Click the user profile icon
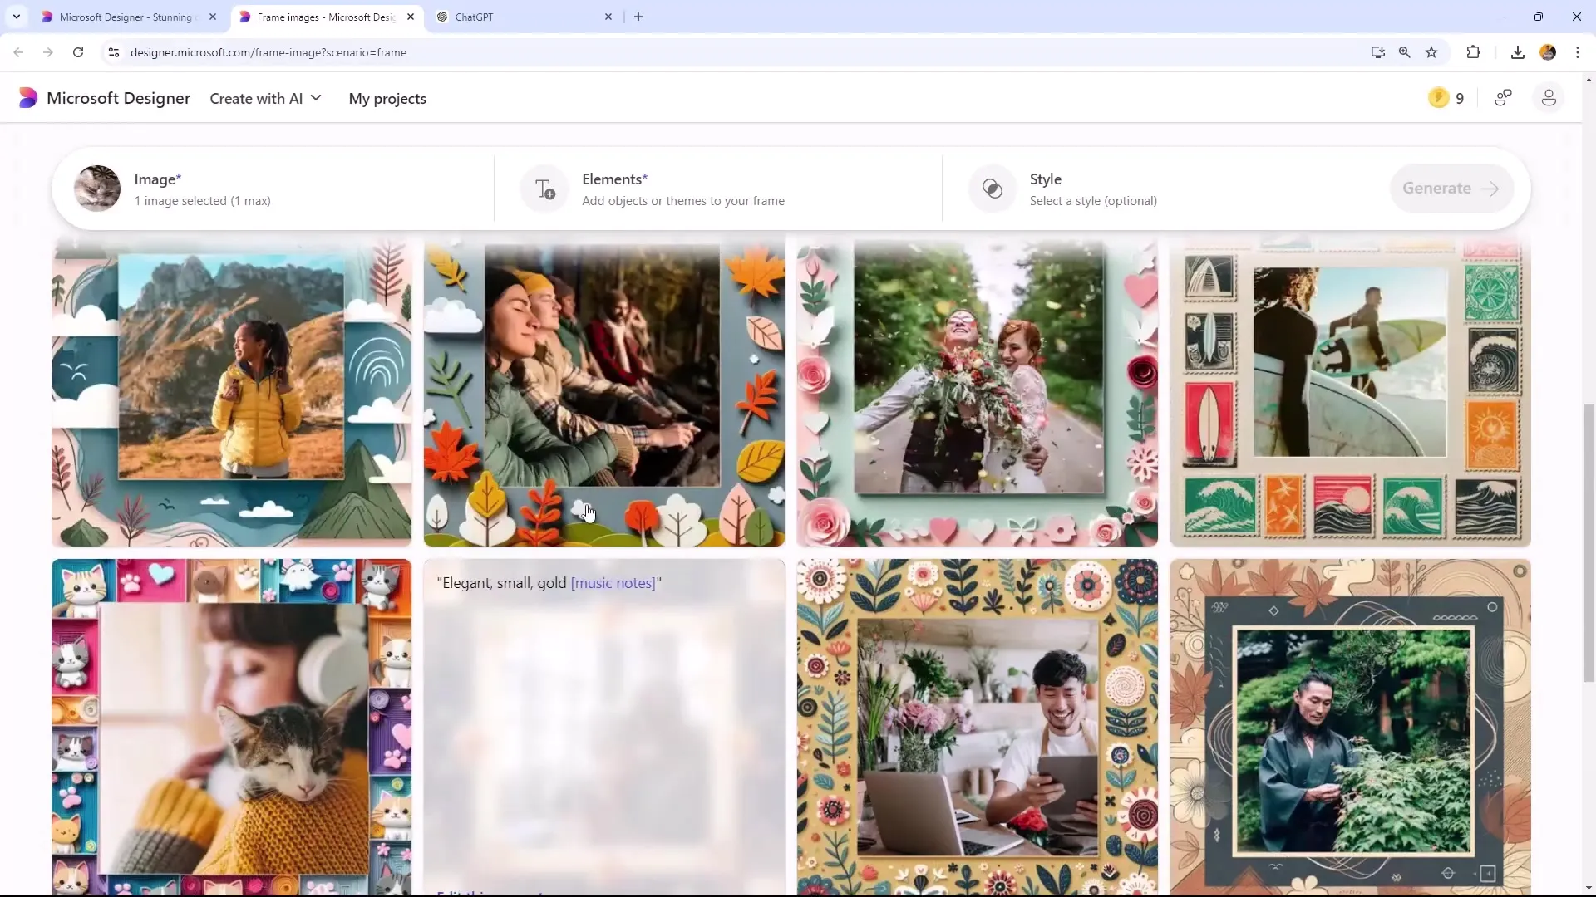 (x=1549, y=97)
